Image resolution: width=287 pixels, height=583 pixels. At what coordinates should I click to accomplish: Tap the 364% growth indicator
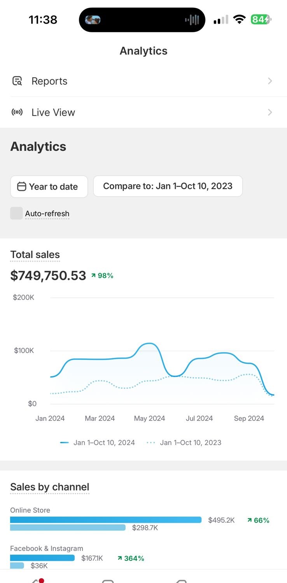click(131, 558)
